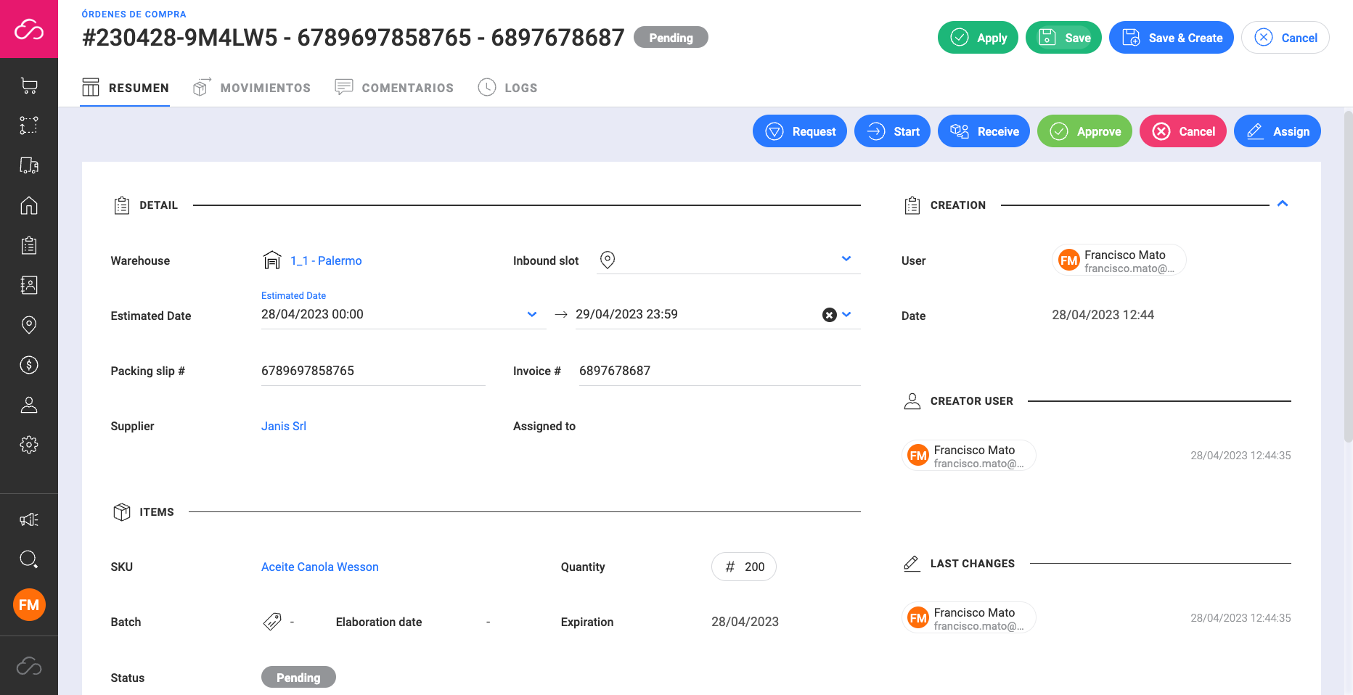
Task: Click the pink cloud logo in sidebar
Action: coord(29,29)
